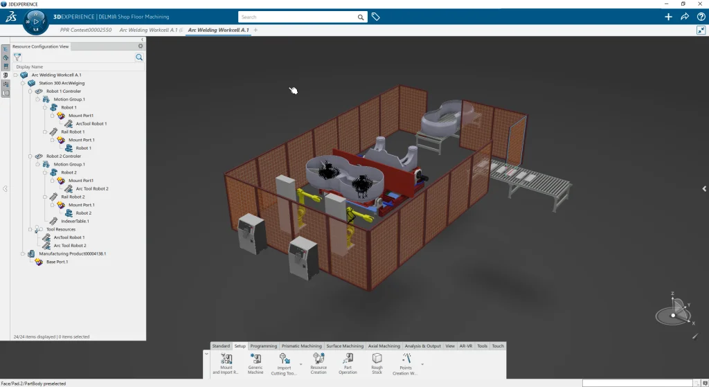The image size is (709, 387).
Task: Open the Analysis & Output tab
Action: pyautogui.click(x=422, y=346)
